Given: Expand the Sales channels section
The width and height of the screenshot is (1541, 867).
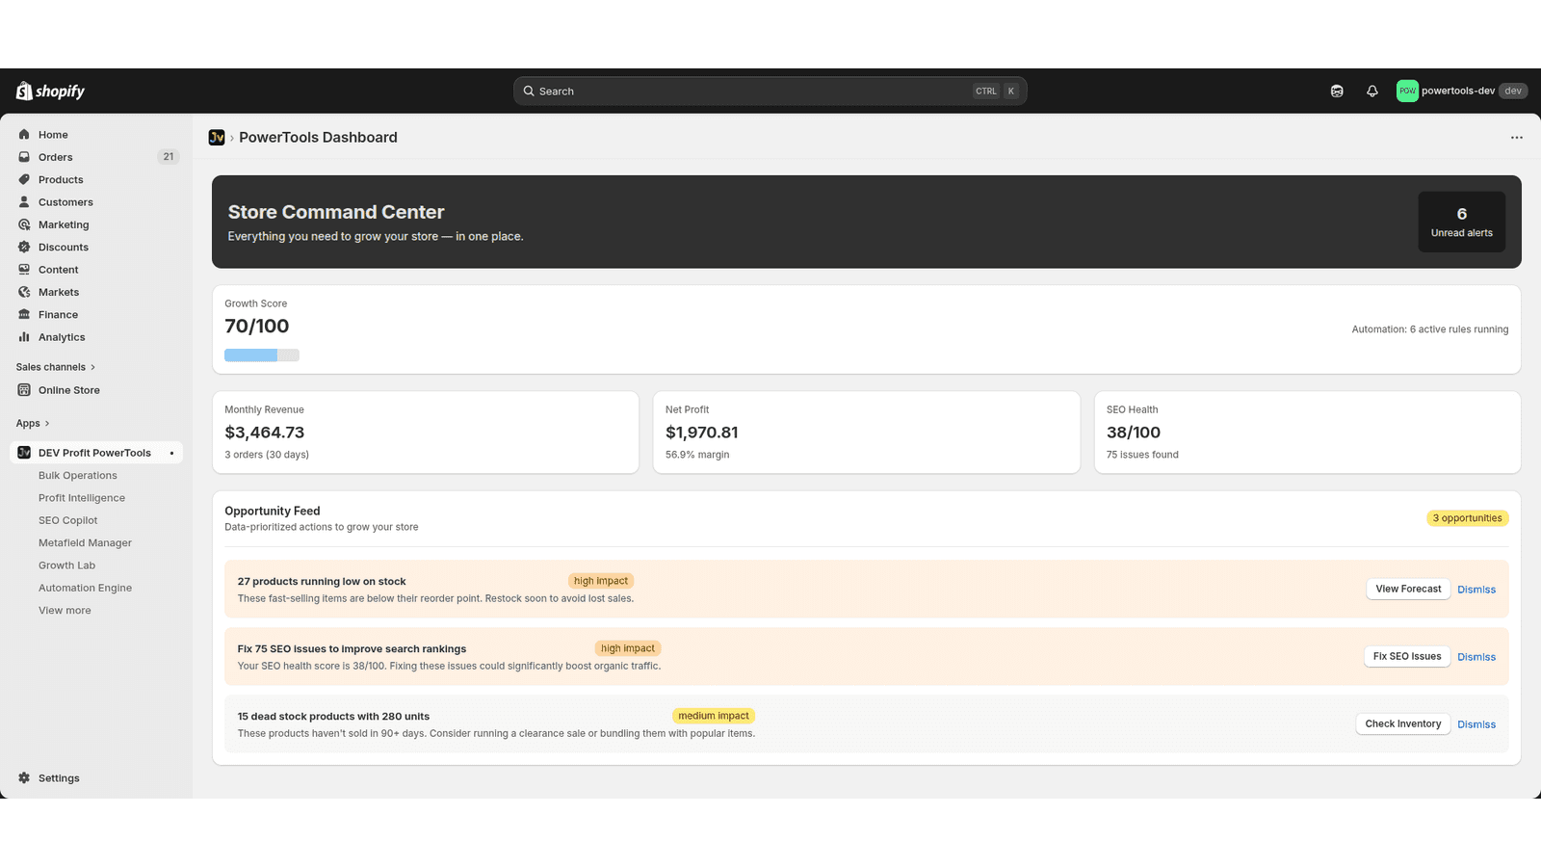Looking at the screenshot, I should point(55,367).
